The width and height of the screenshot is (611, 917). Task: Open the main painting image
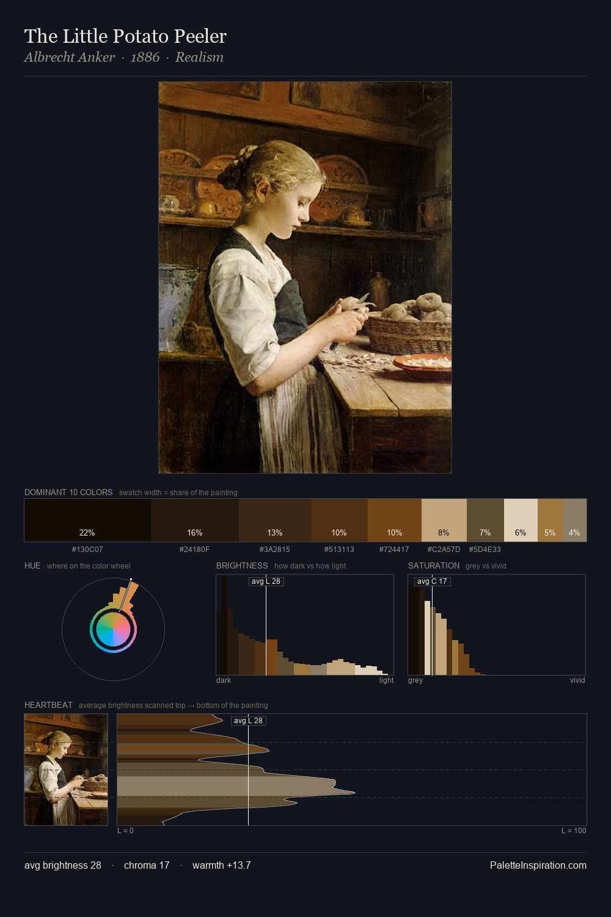305,278
